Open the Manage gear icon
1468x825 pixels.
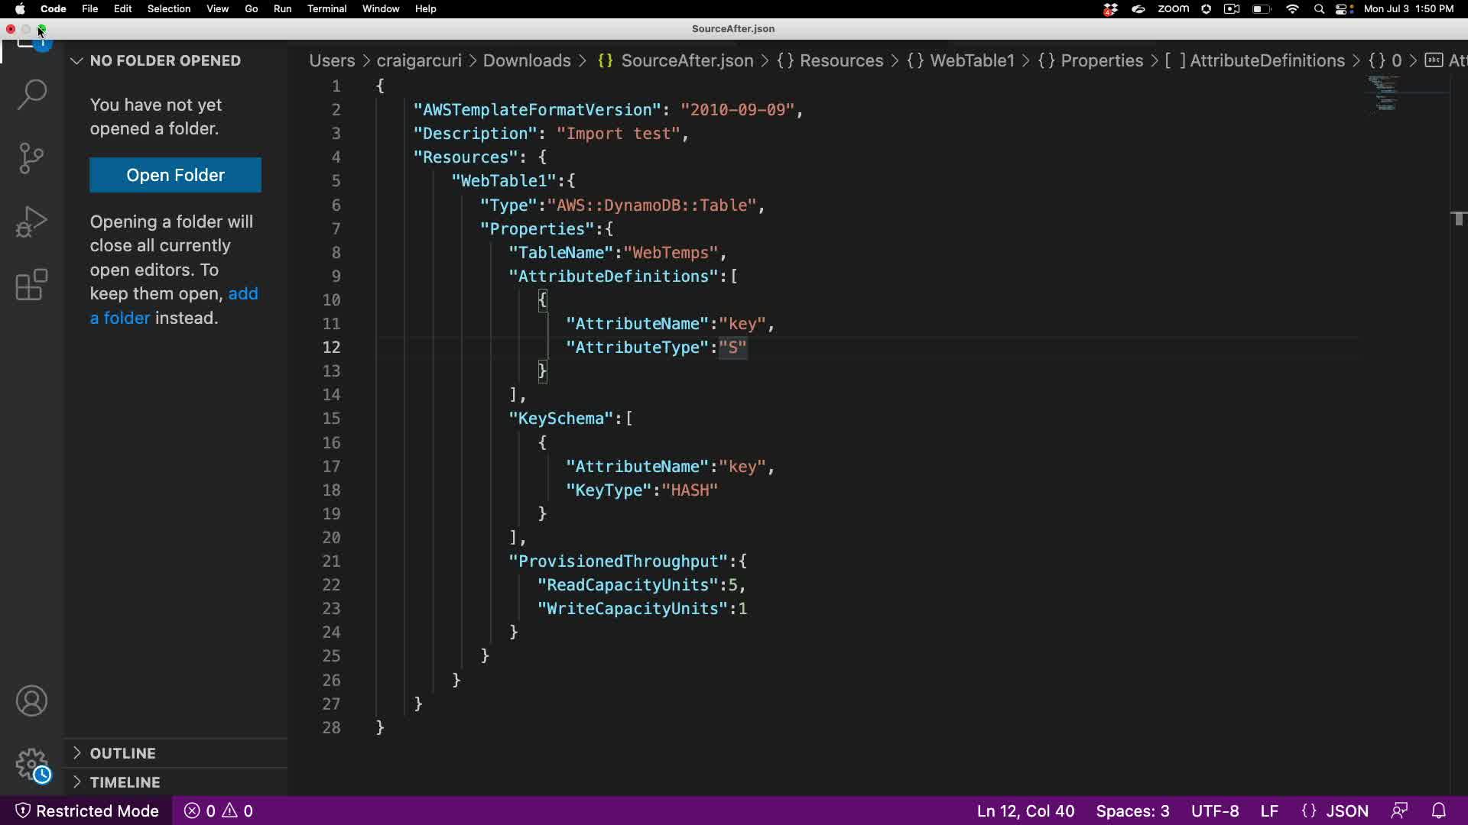click(x=31, y=764)
